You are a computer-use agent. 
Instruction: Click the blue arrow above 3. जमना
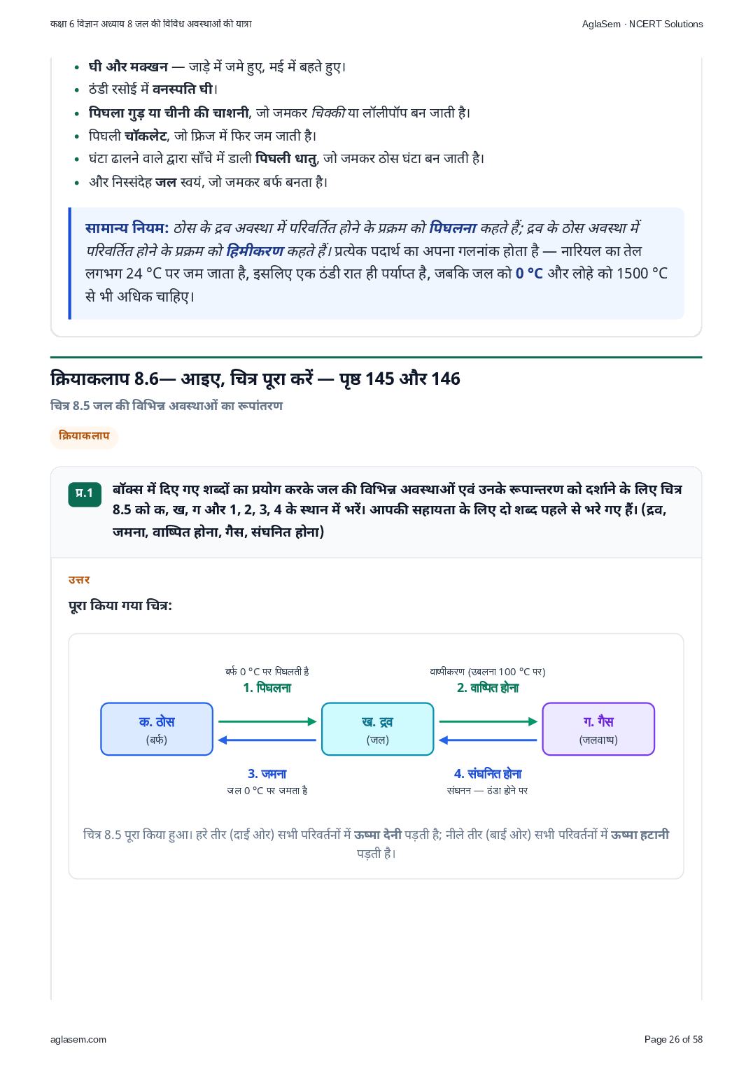(x=267, y=740)
